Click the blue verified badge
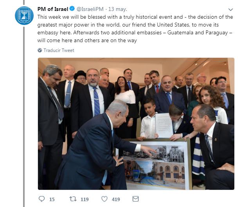 [x=72, y=9]
